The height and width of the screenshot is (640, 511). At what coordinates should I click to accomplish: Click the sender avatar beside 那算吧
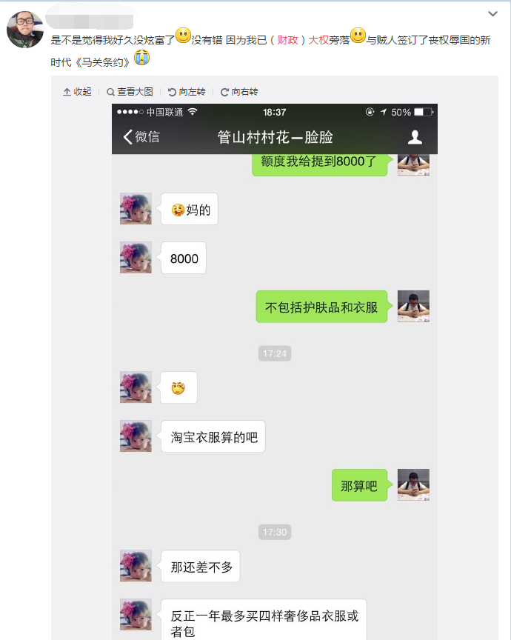pos(413,485)
